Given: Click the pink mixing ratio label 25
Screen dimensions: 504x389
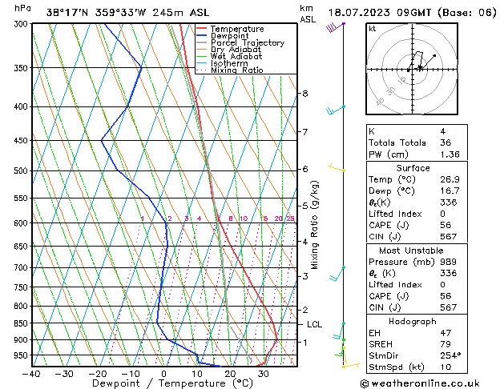Looking at the screenshot, I should [x=291, y=219].
